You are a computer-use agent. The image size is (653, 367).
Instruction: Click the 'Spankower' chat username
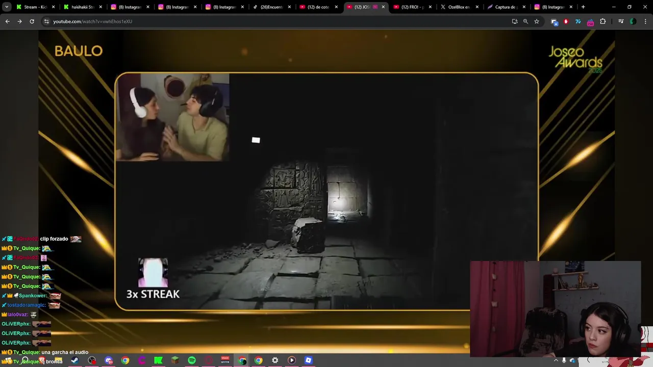(x=33, y=296)
